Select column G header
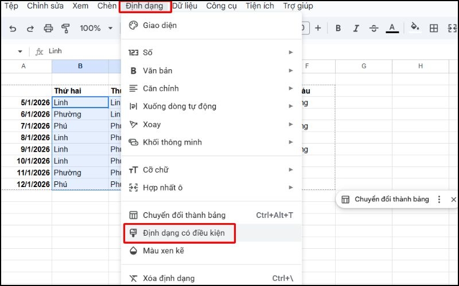This screenshot has height=286, width=459. point(364,66)
